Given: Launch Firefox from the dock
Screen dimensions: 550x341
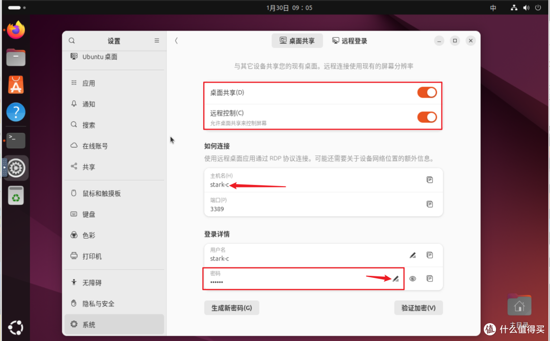Looking at the screenshot, I should tap(16, 30).
